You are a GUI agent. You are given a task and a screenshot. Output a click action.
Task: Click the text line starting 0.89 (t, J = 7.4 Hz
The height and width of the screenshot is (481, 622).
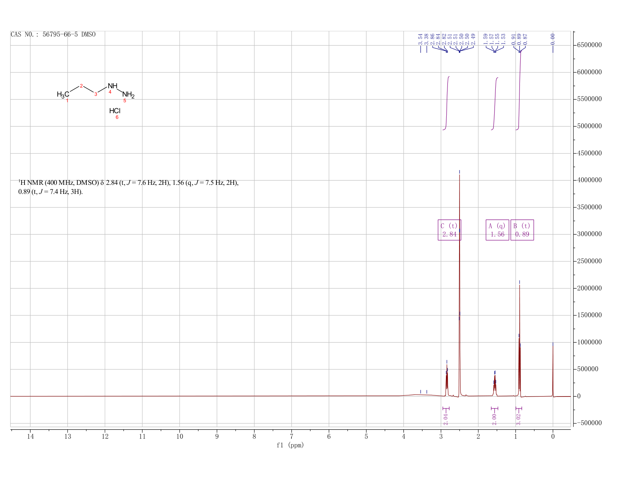coord(51,192)
